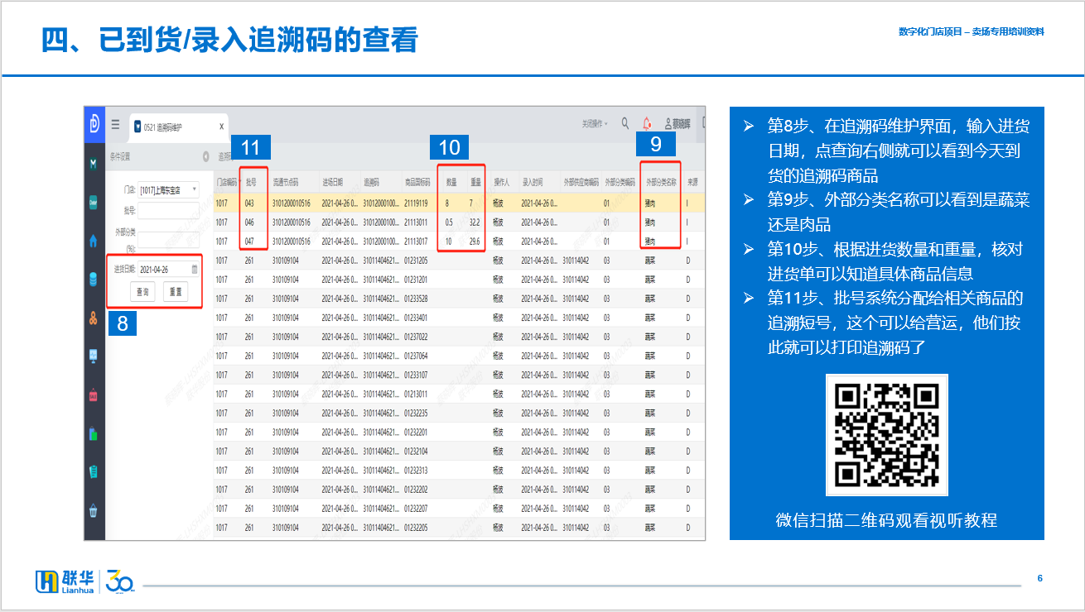The height and width of the screenshot is (612, 1085).
Task: Click the 流通节点码 column header
Action: (286, 181)
